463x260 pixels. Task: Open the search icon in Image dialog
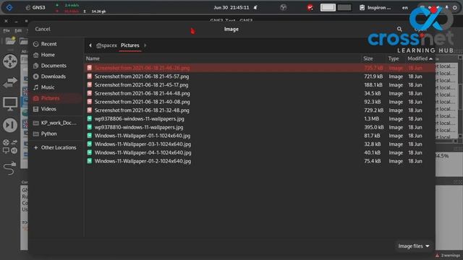pos(399,29)
